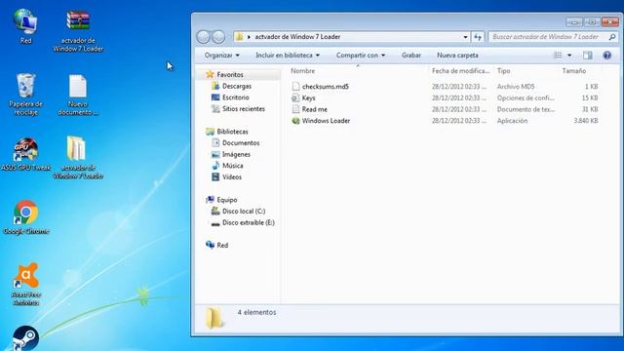Click the Explorer back arrow button

[x=204, y=37]
